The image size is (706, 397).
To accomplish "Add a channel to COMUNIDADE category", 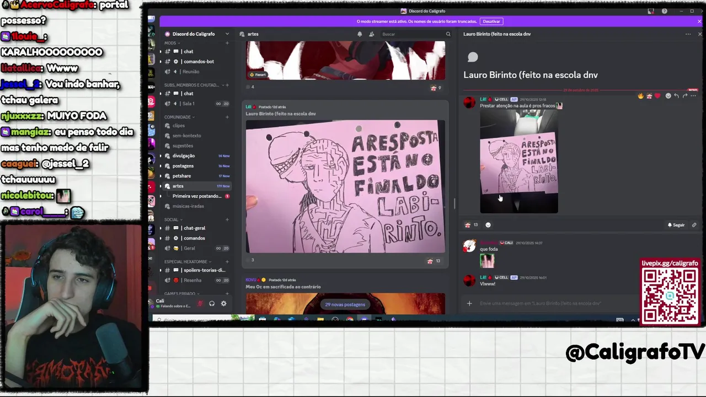I will coord(227,117).
